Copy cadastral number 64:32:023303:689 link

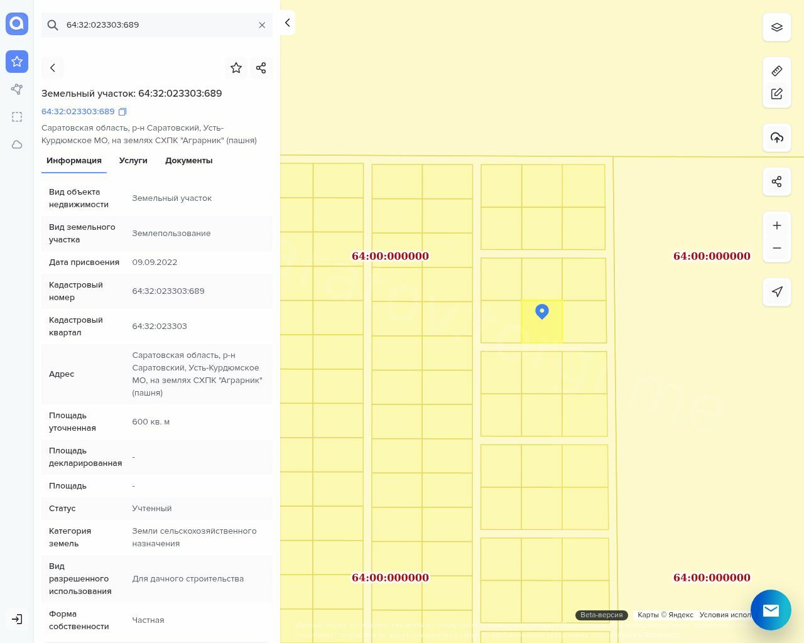click(x=122, y=112)
